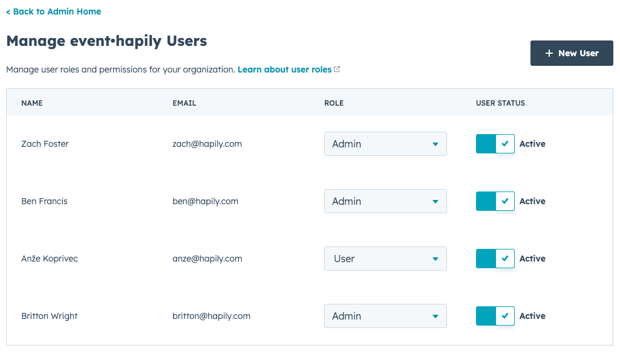Click britton@hapily.com email cell
Image resolution: width=620 pixels, height=357 pixels.
(211, 316)
